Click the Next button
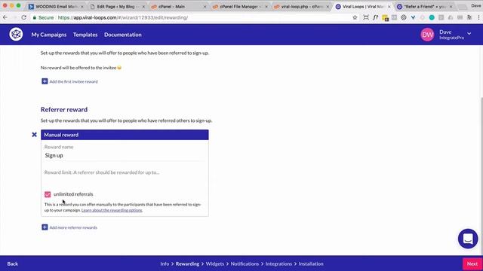This screenshot has height=271, width=483. click(x=472, y=263)
